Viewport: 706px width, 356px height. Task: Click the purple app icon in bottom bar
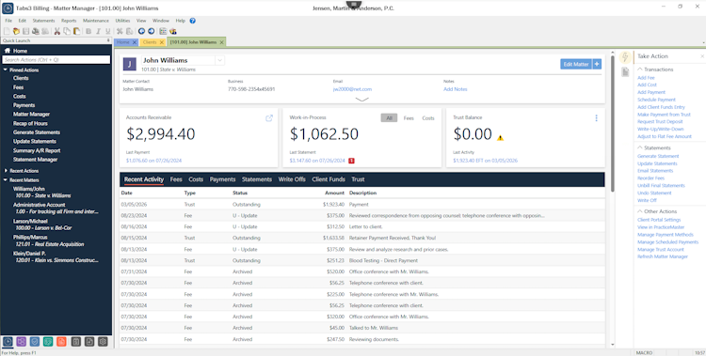tap(21, 342)
